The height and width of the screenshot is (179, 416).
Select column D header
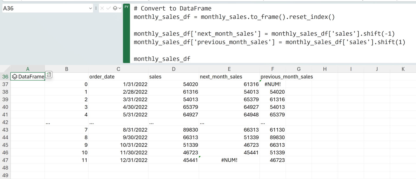173,69
